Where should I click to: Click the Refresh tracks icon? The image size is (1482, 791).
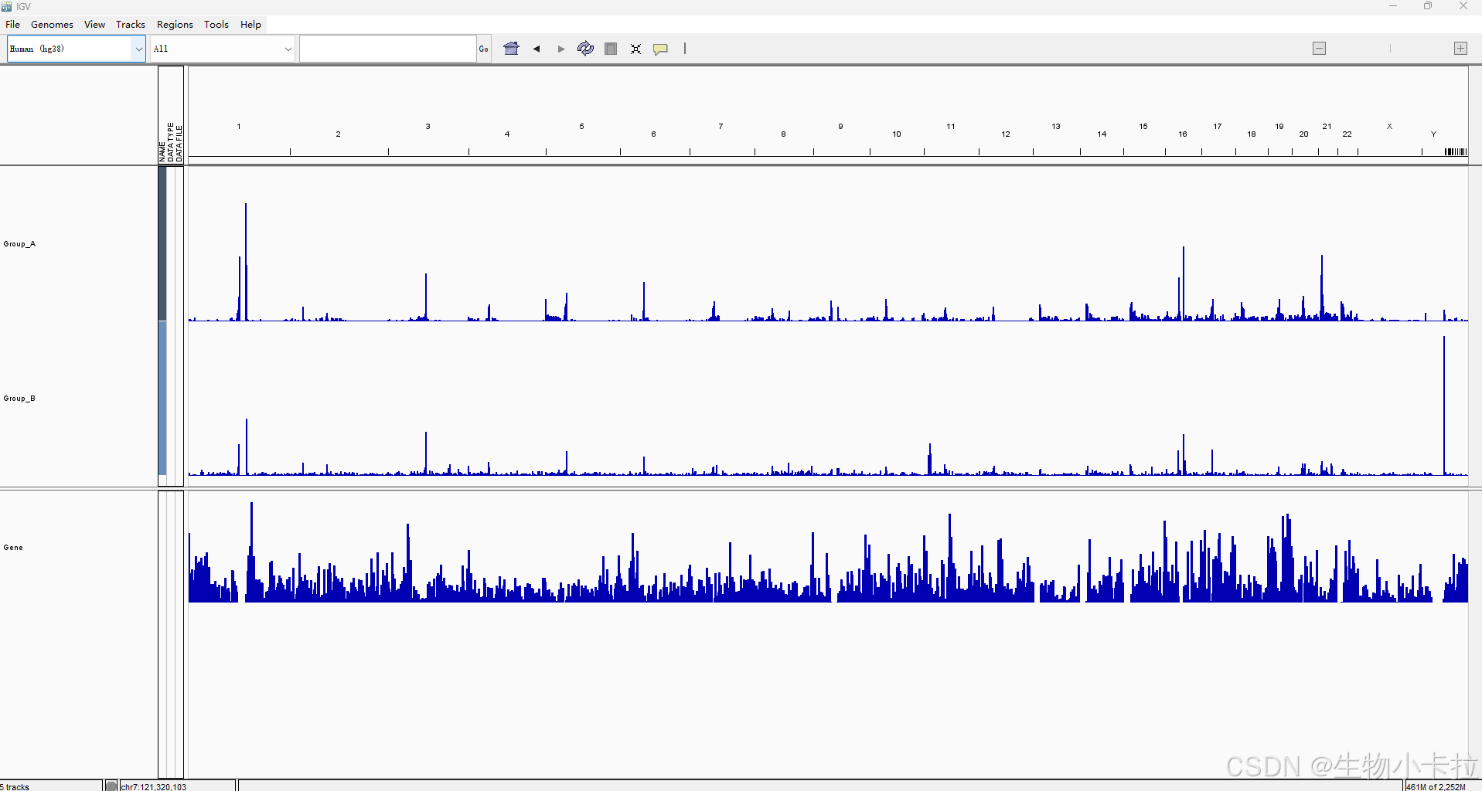[585, 48]
